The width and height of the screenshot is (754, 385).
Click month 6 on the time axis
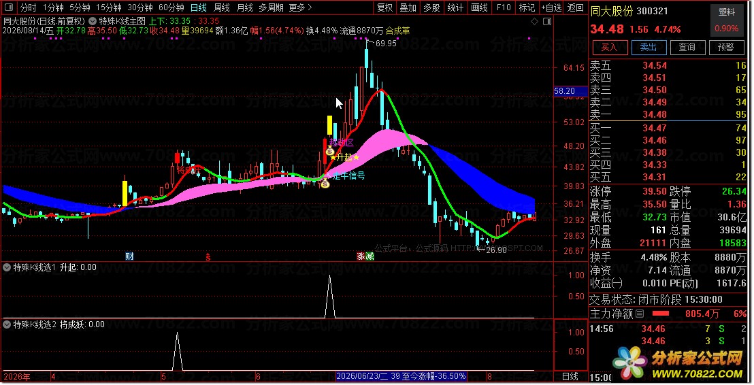(x=258, y=376)
